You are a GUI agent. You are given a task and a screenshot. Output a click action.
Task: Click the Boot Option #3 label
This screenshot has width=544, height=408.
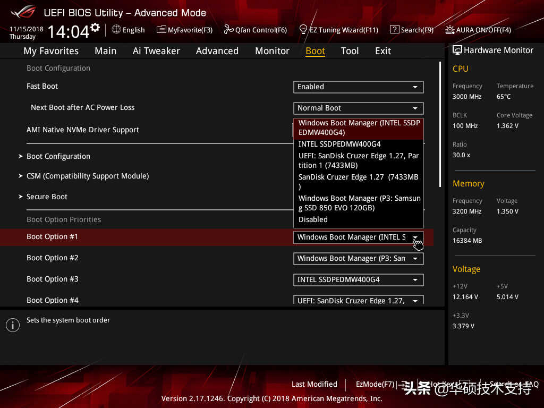pyautogui.click(x=53, y=279)
